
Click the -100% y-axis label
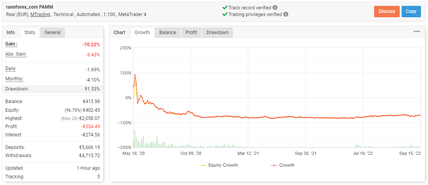click(125, 123)
